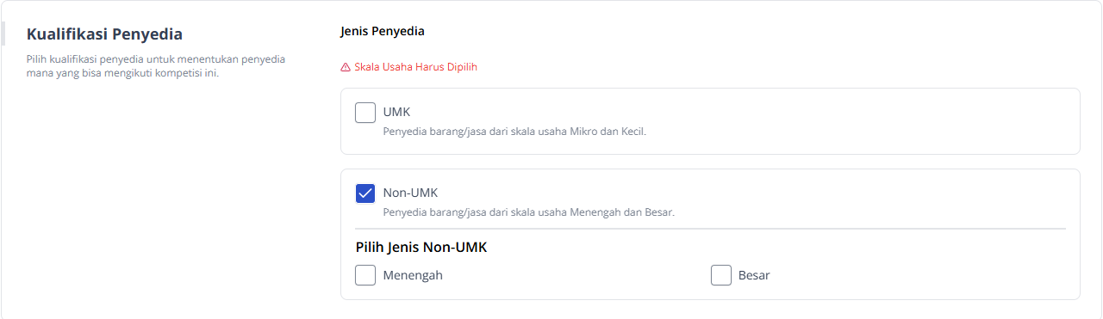Click the "Pilih Jenis Non-UMK" heading
Screen dimensions: 1103x319
pyautogui.click(x=421, y=248)
